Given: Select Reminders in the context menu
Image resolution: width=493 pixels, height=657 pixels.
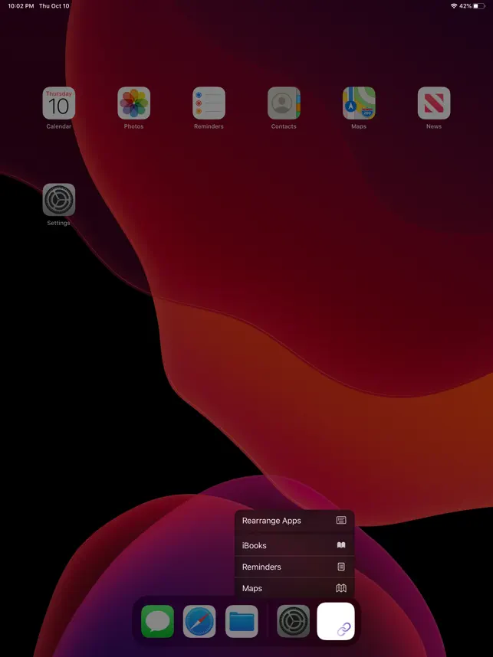Looking at the screenshot, I should 294,567.
